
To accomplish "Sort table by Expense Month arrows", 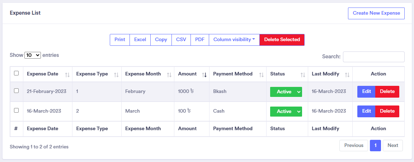I will pyautogui.click(x=169, y=74).
